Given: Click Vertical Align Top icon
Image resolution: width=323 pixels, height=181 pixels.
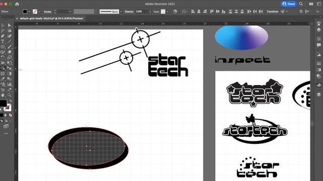Looking at the screenshot, I should pyautogui.click(x=211, y=12).
